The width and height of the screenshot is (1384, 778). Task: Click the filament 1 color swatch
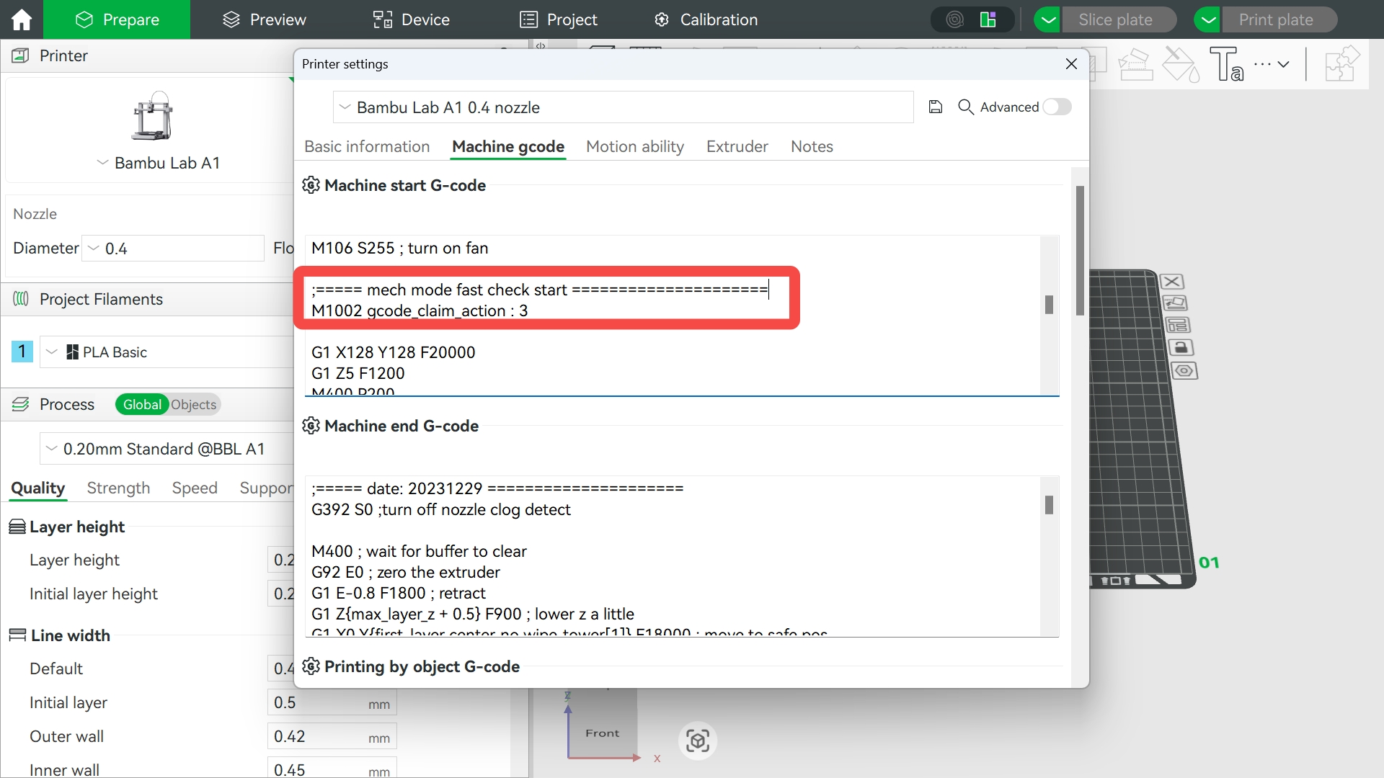click(x=22, y=352)
